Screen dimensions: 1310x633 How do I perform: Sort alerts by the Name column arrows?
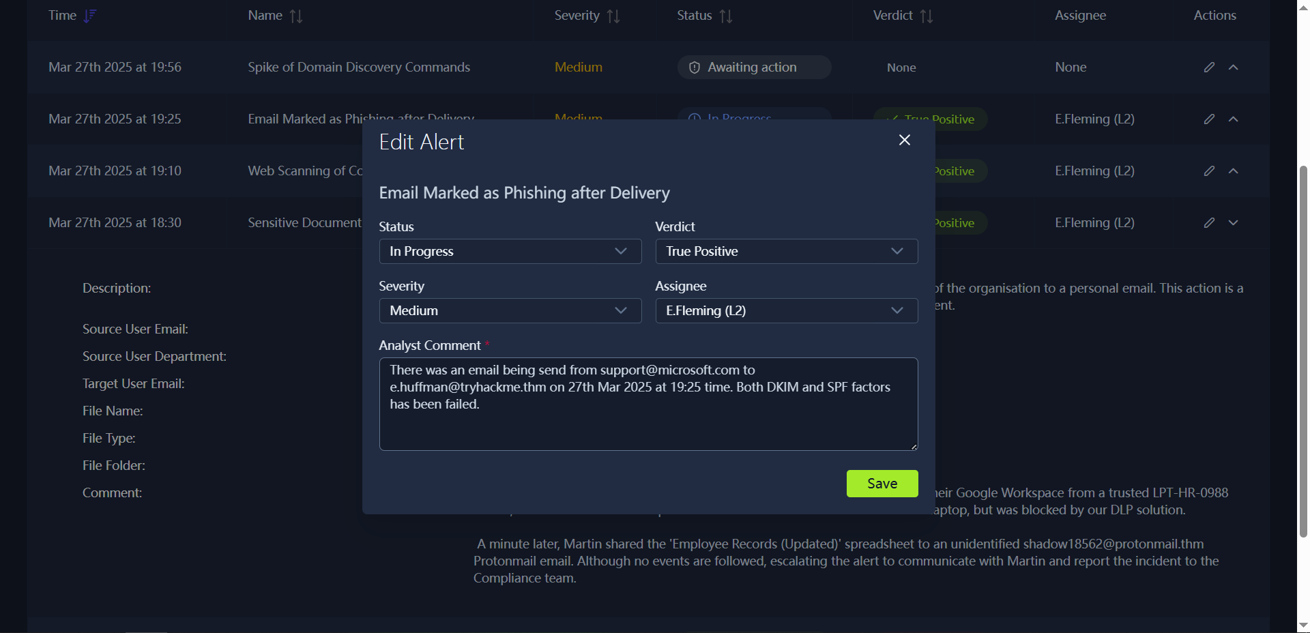(x=296, y=16)
